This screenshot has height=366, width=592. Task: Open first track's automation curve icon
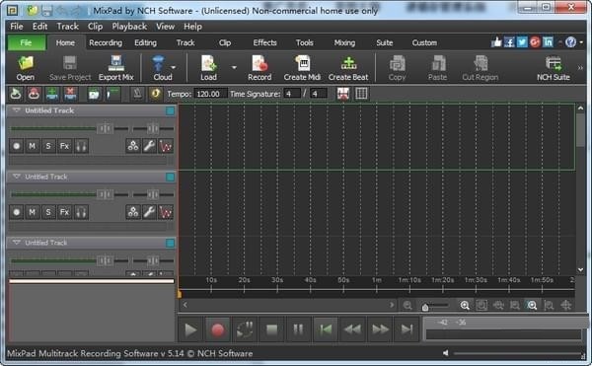tap(166, 146)
